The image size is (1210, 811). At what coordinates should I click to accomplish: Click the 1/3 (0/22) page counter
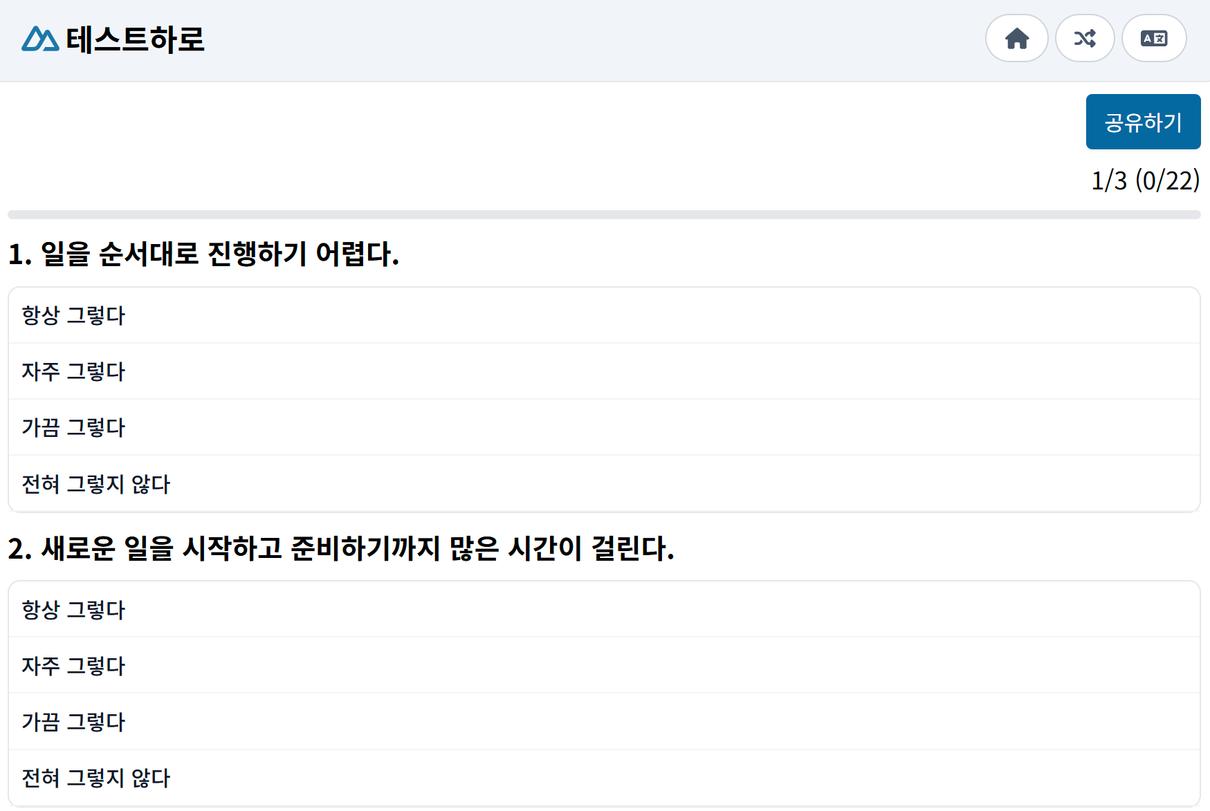pyautogui.click(x=1145, y=180)
